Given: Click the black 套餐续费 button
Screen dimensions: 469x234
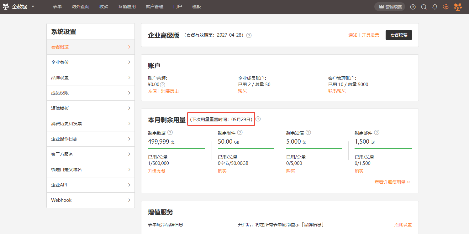Looking at the screenshot, I should [x=398, y=35].
